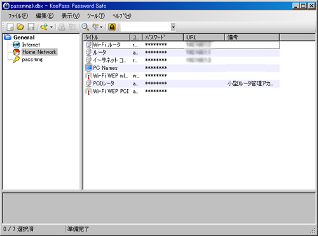Click the PC Names monitor icon
Viewport: 318px width, 236px height.
click(x=88, y=68)
